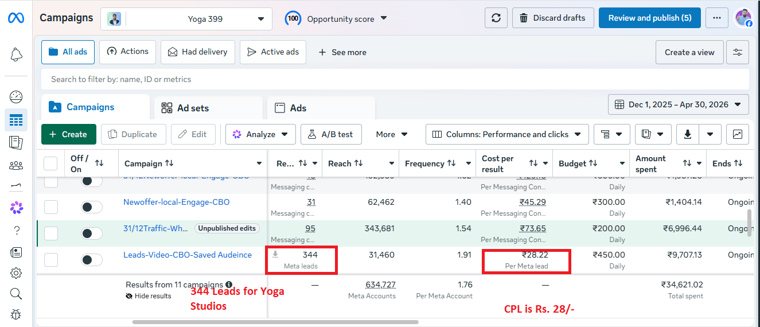
Task: Open the Columns: Performance and clicks dropdown
Action: [507, 134]
